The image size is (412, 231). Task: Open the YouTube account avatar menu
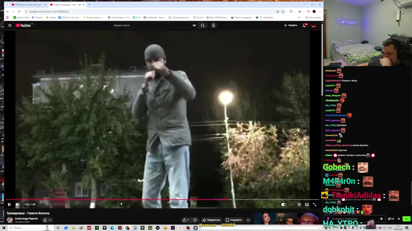click(x=314, y=25)
